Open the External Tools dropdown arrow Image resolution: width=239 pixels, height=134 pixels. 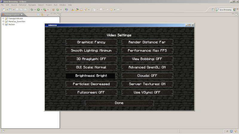pyautogui.click(x=48, y=10)
